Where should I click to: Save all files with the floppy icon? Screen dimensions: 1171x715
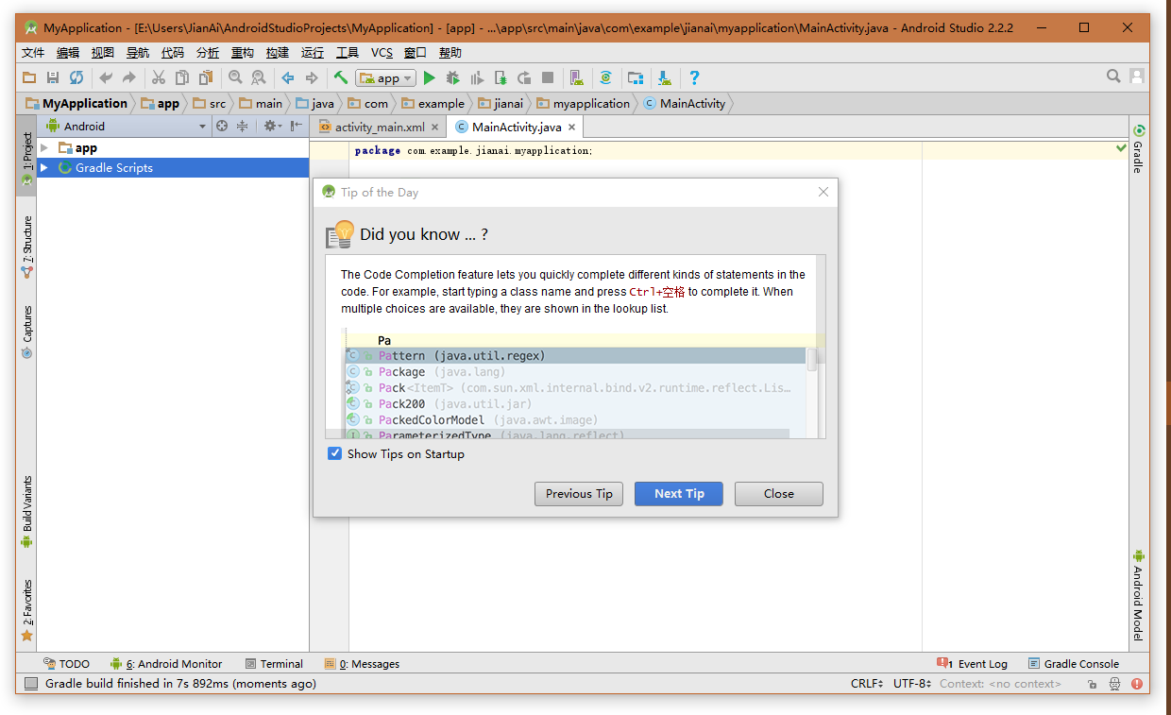(53, 77)
